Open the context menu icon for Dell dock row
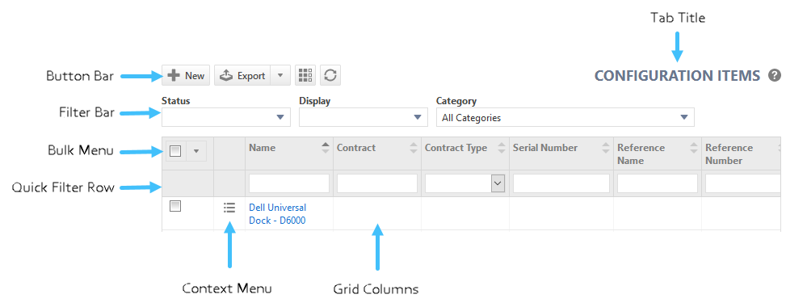Image resolution: width=786 pixels, height=307 pixels. [229, 207]
